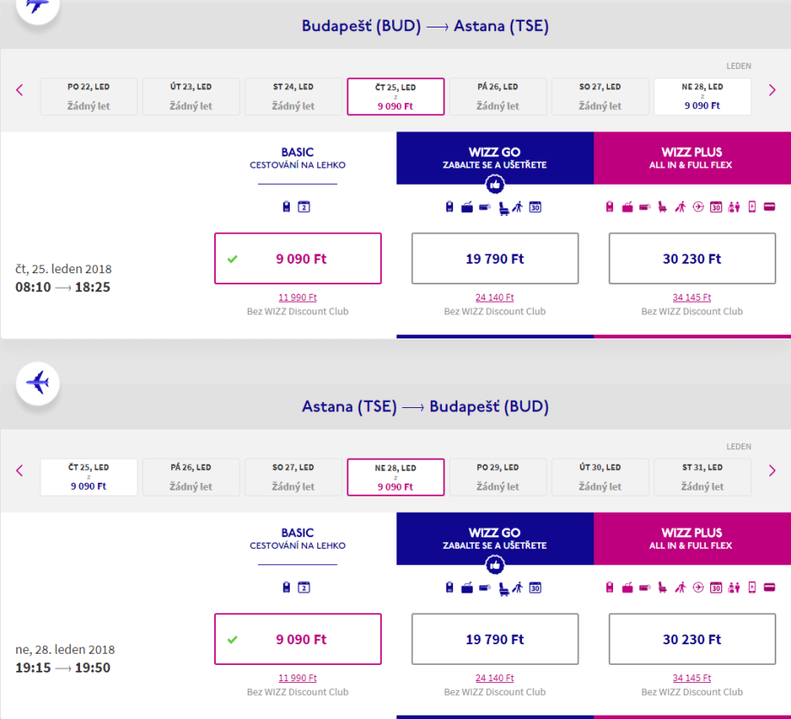The height and width of the screenshot is (719, 791).
Task: Select the checked 9 090 Ft BASIC outbound fare
Action: (297, 259)
